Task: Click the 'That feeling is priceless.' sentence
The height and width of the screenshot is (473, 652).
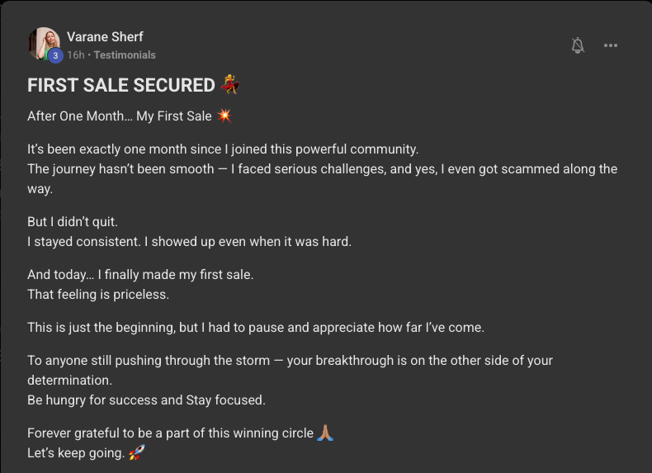Action: tap(98, 295)
